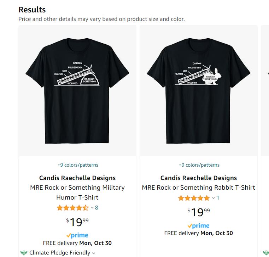Click the 8 ratings count link
The height and width of the screenshot is (257, 269).
tap(97, 208)
